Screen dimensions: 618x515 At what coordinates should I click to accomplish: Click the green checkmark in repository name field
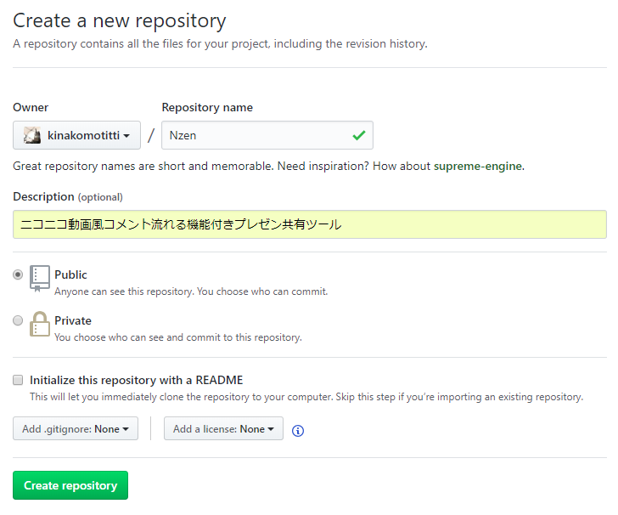tap(358, 135)
